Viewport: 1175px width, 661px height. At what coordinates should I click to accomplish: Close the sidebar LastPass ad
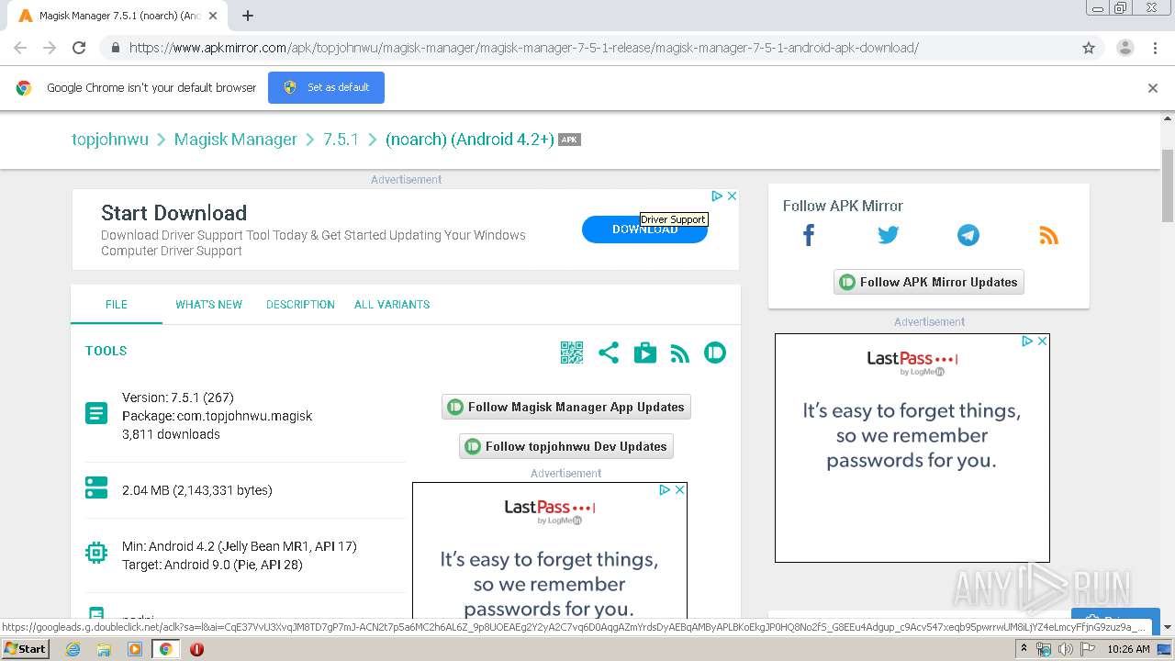pyautogui.click(x=1042, y=341)
